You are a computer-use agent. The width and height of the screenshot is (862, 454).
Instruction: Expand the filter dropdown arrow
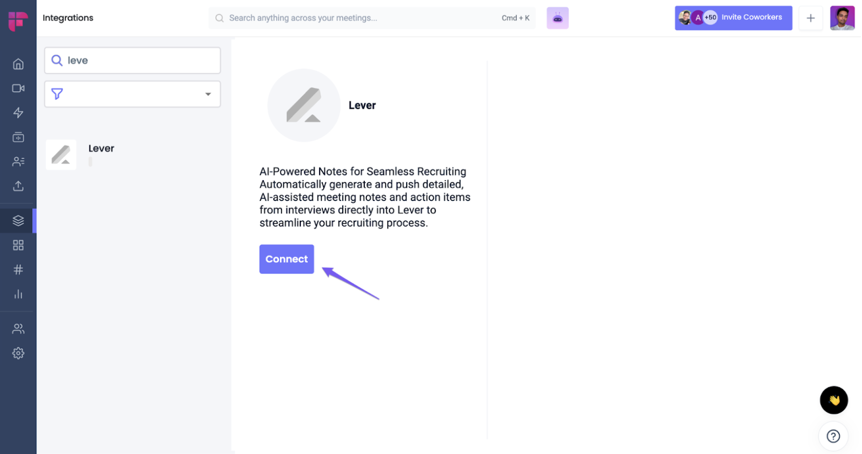pos(208,94)
